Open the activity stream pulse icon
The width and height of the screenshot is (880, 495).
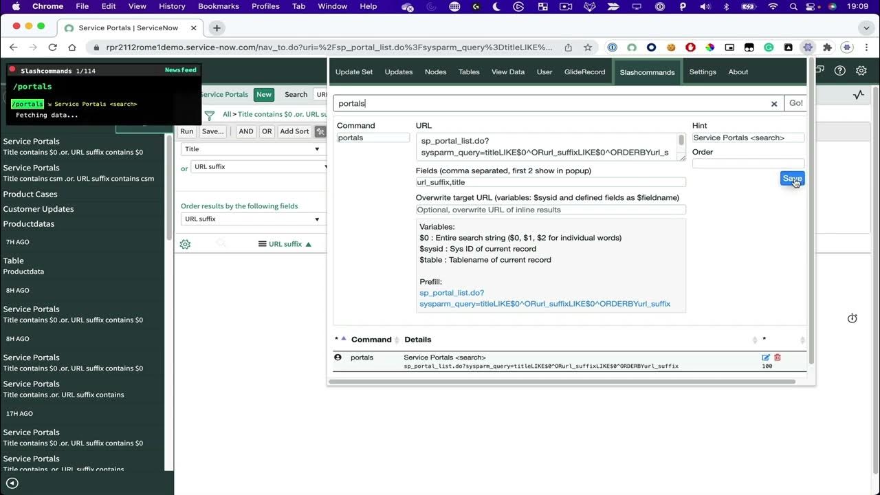click(x=859, y=95)
